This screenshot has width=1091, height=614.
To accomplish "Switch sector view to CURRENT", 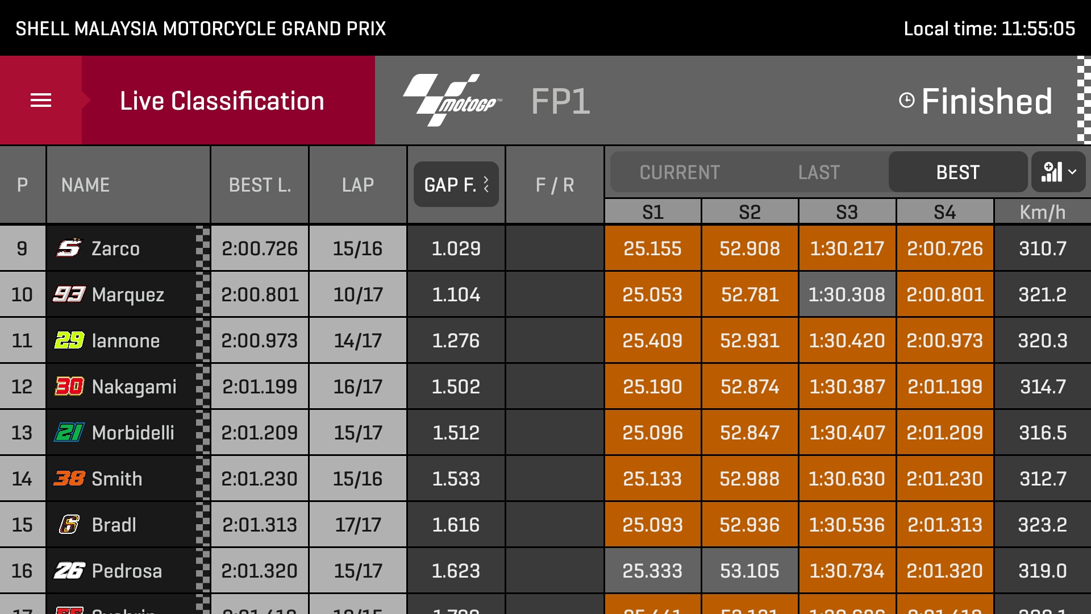I will [680, 172].
